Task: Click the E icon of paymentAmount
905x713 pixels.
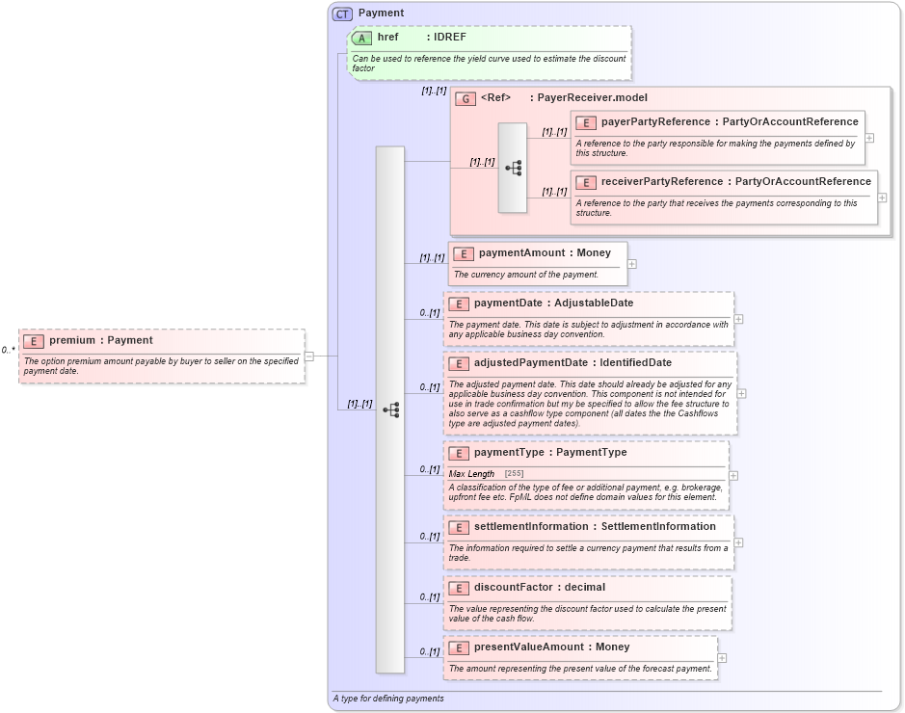Action: pyautogui.click(x=464, y=253)
